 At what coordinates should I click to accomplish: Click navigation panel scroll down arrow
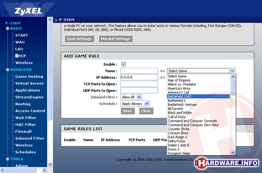[x=50, y=164]
